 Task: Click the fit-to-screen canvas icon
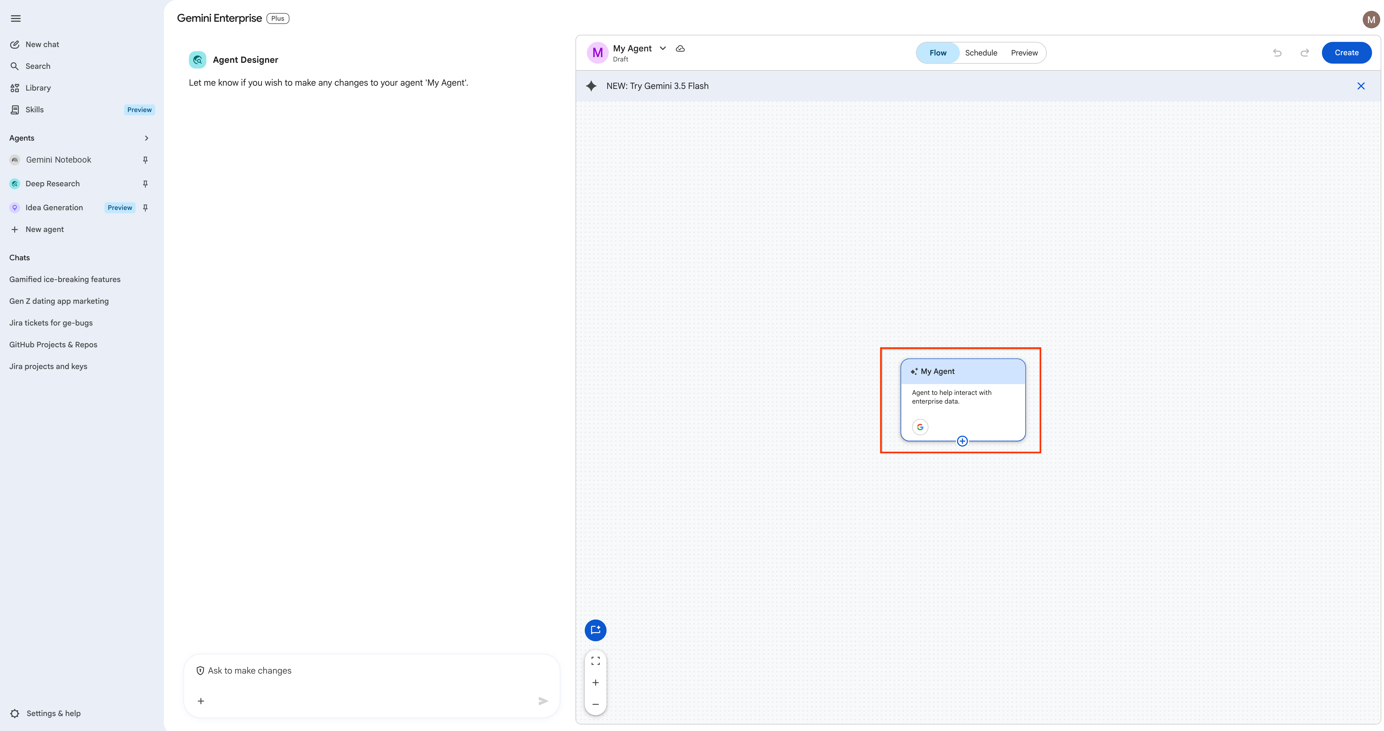pos(595,661)
